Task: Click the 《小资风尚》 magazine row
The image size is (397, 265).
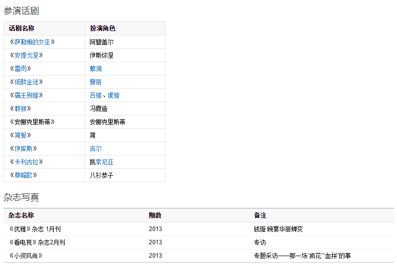Action: click(x=26, y=256)
